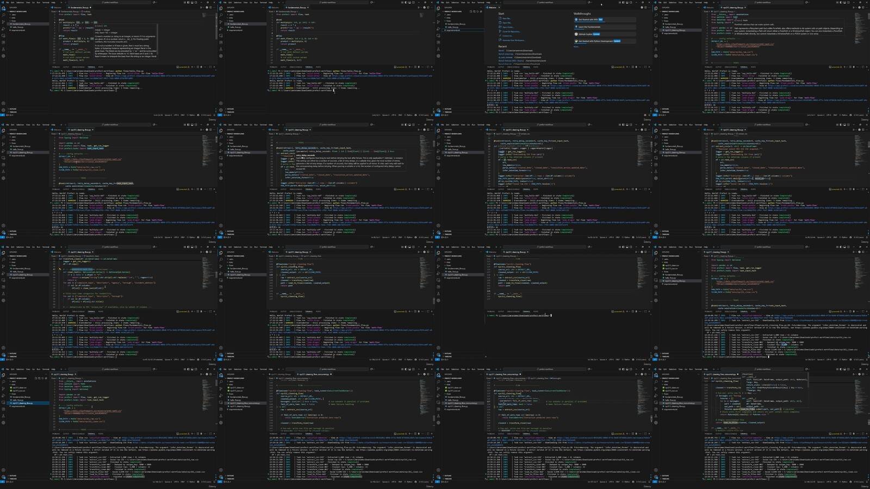
Task: Open Accounts menu in the Welcome page window
Action: click(438, 103)
